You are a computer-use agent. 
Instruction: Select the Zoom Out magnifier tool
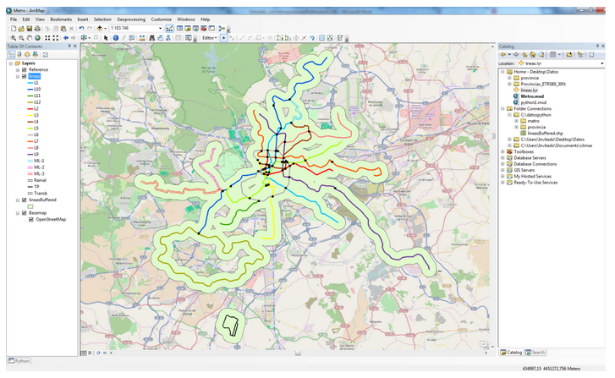click(x=21, y=38)
